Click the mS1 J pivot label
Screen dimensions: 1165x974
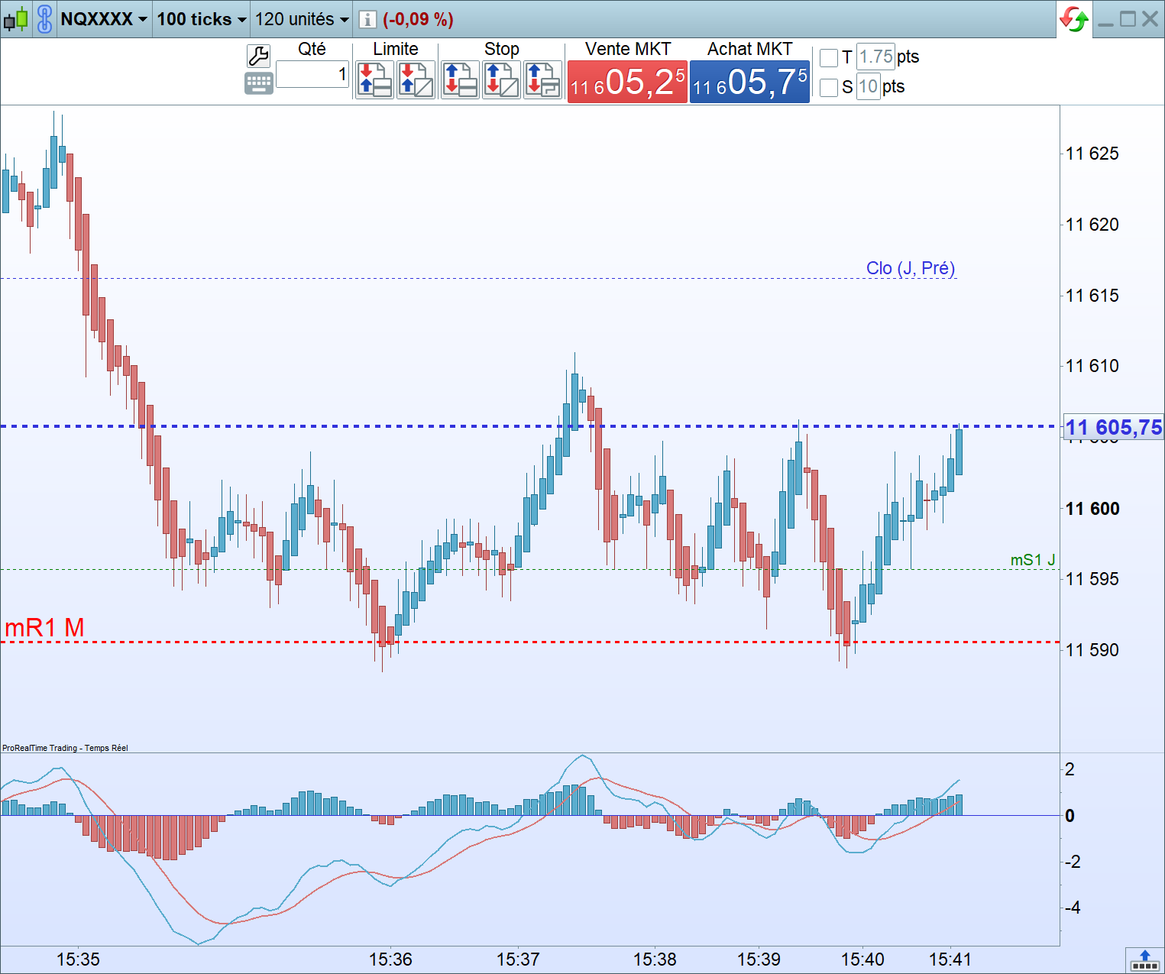point(1033,560)
